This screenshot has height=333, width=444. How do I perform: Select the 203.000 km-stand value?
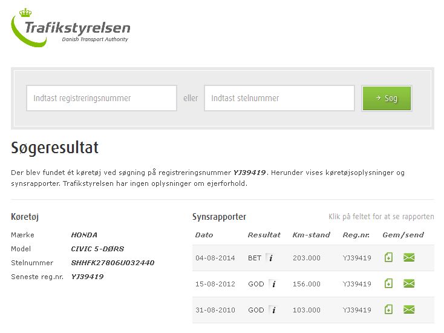(x=307, y=258)
